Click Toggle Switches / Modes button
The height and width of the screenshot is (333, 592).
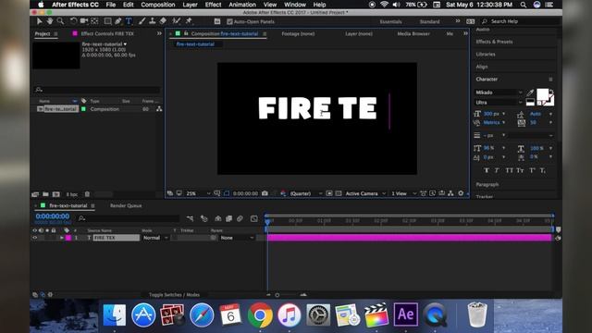click(x=174, y=295)
